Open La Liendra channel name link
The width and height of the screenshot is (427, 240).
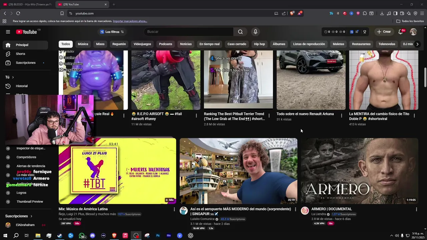[319, 214]
